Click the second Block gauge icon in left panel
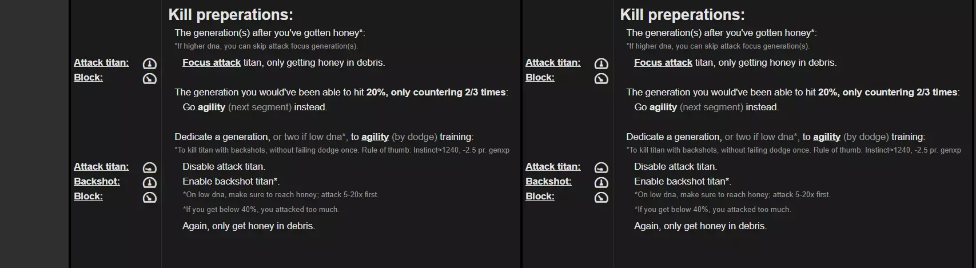This screenshot has height=268, width=976. pyautogui.click(x=149, y=197)
